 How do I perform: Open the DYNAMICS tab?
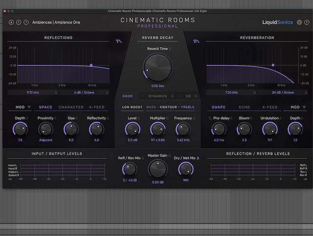(157, 96)
